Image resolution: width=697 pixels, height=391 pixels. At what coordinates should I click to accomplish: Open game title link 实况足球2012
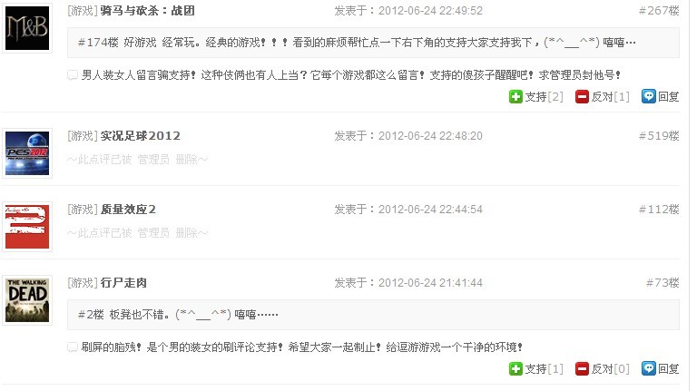pos(141,136)
